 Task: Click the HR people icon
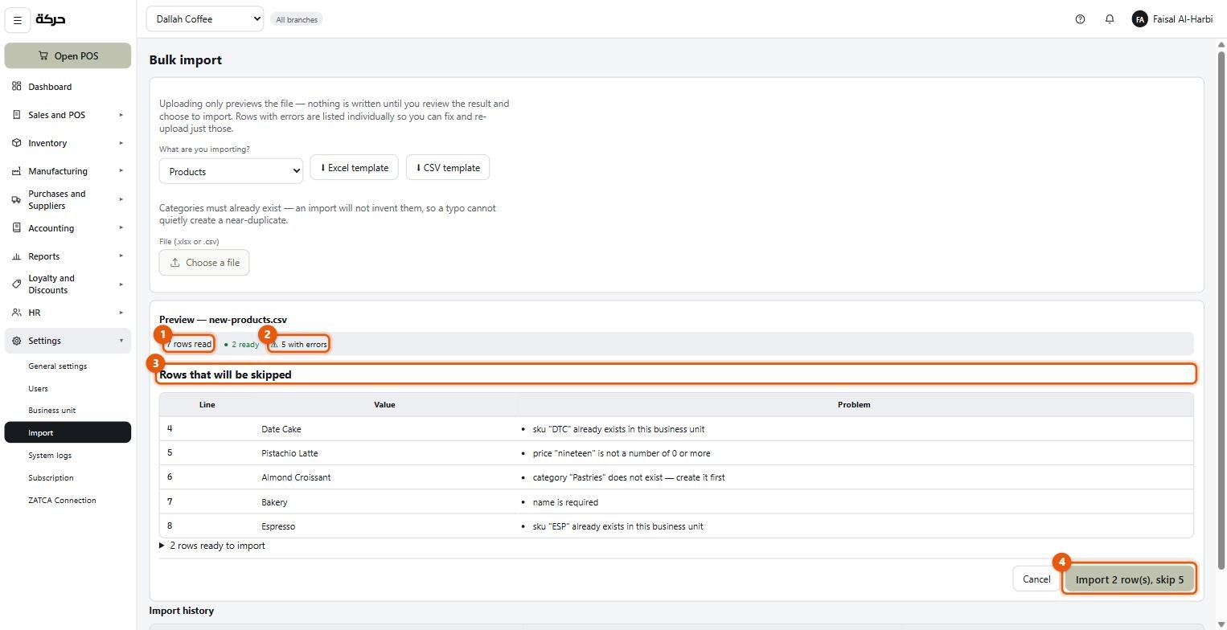pos(16,313)
